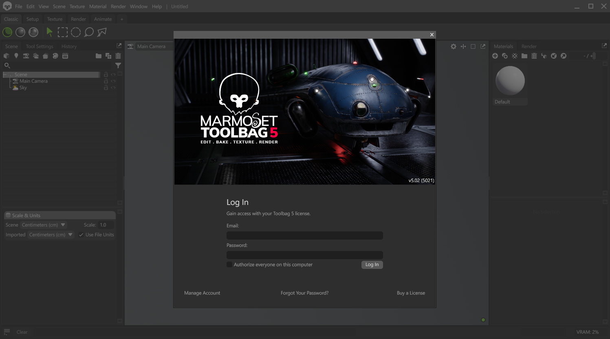
Task: Open Scene units Centimeters dropdown
Action: tap(44, 225)
